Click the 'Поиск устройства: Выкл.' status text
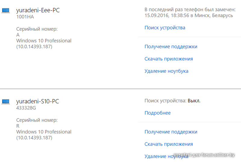This screenshot has height=162, width=241. click(x=172, y=101)
